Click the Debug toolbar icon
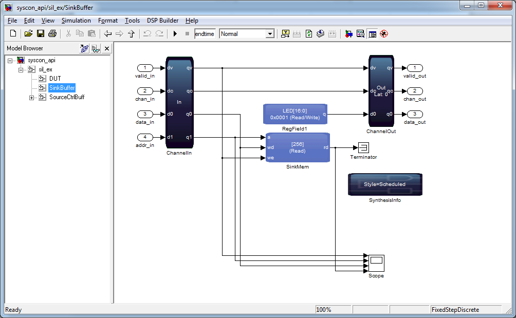This screenshot has width=516, height=318. (x=384, y=34)
